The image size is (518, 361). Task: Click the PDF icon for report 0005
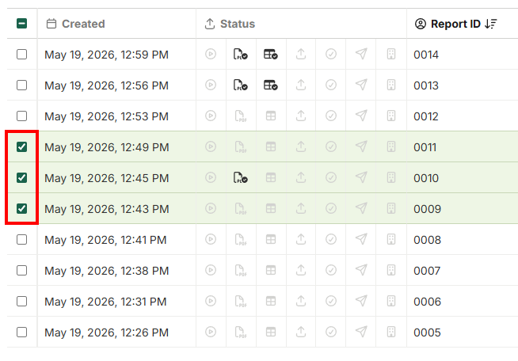point(241,332)
